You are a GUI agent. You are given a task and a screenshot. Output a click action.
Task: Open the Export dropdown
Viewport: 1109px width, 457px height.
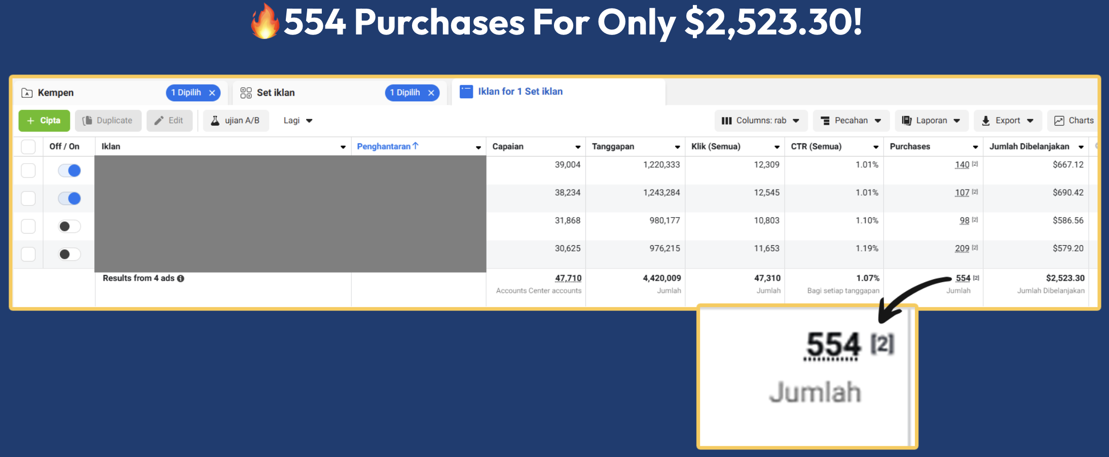pyautogui.click(x=1008, y=121)
